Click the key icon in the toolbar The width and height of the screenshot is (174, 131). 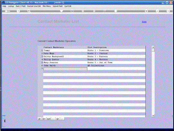coord(7,11)
